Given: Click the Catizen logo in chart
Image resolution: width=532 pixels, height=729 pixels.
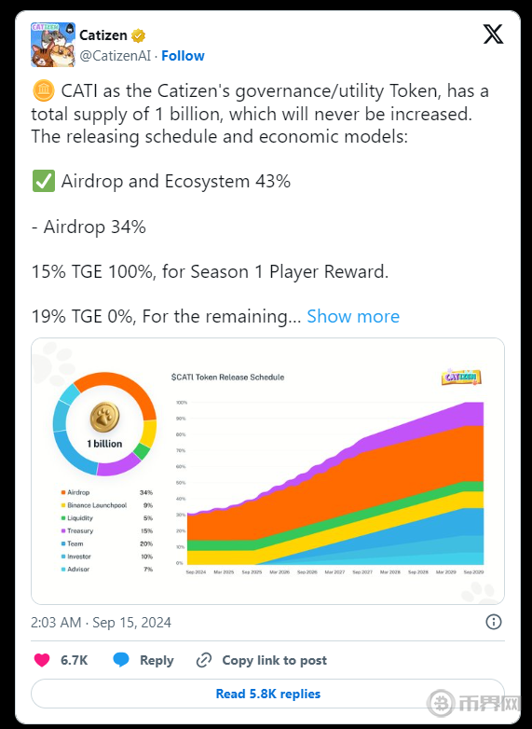Looking at the screenshot, I should (x=461, y=377).
